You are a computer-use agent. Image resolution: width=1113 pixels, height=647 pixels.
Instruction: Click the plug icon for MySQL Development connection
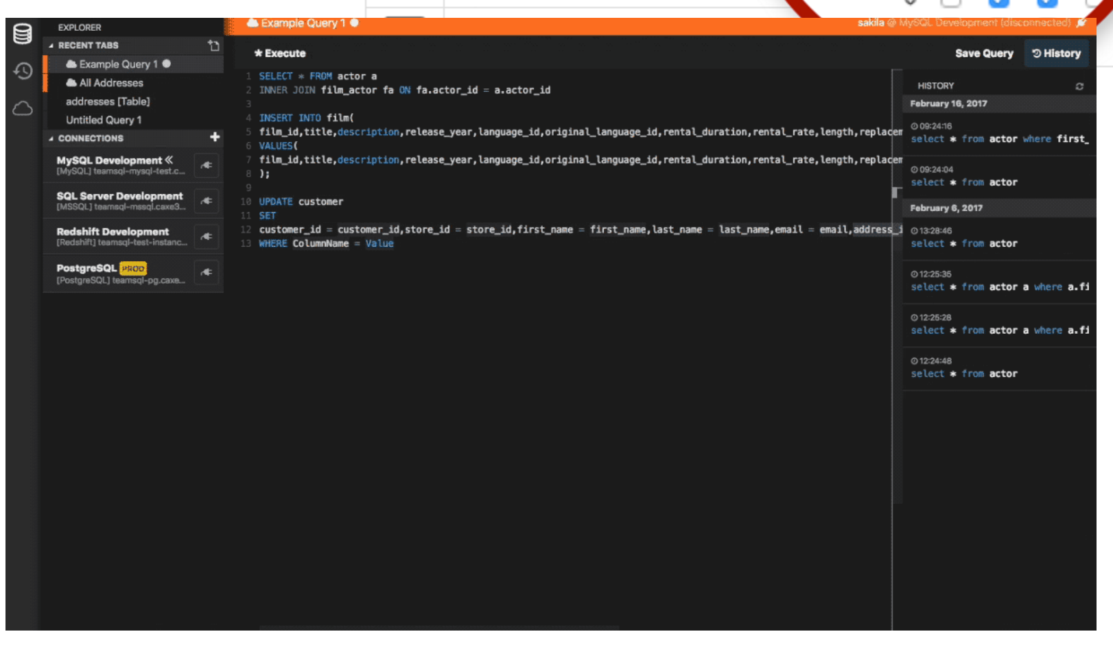tap(206, 165)
